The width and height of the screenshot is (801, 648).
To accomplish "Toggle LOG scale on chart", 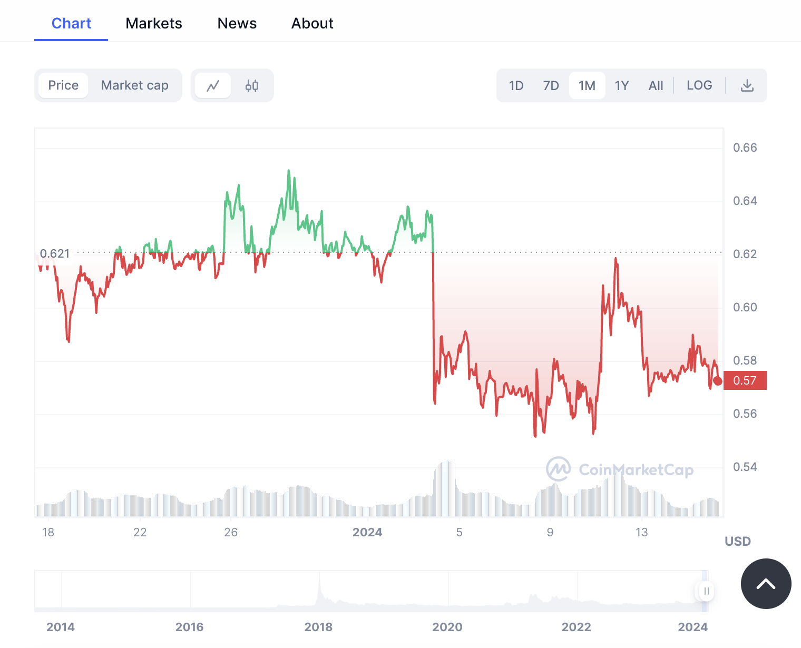I will tap(699, 85).
